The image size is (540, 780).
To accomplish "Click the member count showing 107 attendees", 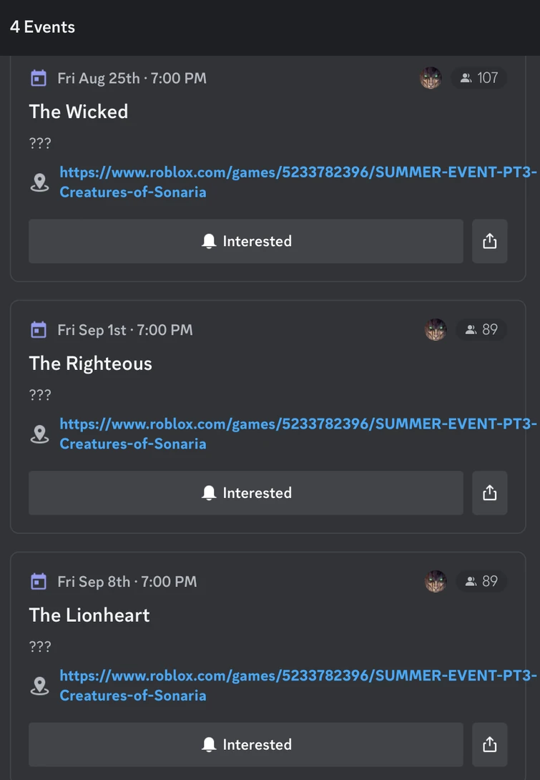I will click(479, 77).
